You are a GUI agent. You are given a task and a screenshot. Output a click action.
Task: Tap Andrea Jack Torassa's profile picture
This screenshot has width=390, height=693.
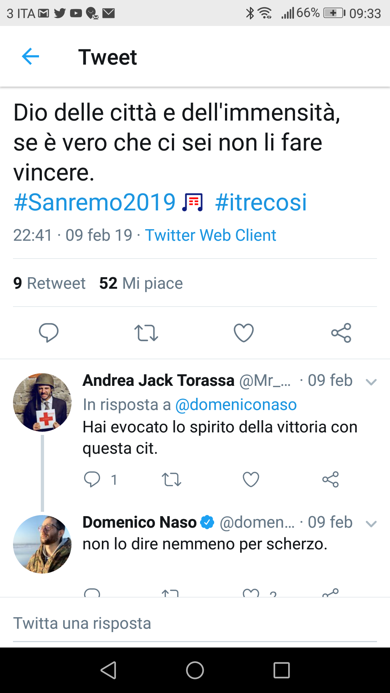[x=42, y=402]
